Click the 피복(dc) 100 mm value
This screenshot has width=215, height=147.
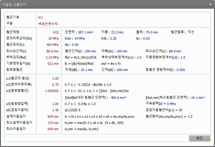tap(122, 51)
